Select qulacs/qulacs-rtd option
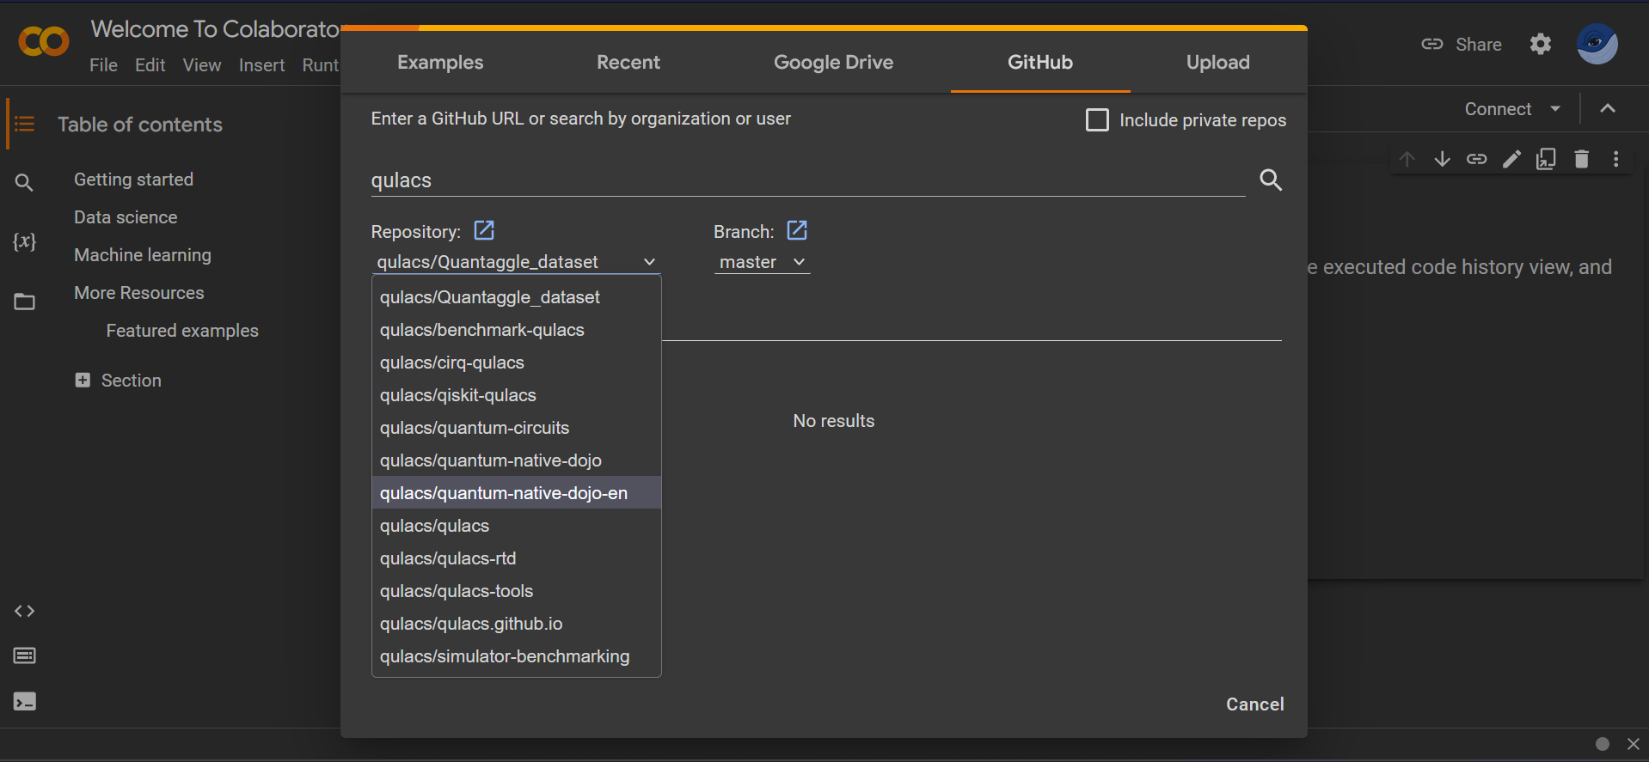 click(517, 558)
